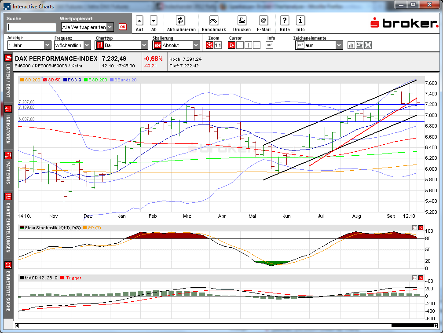The image size is (443, 333).
Task: Open the Benchmark chart tool
Action: click(214, 20)
